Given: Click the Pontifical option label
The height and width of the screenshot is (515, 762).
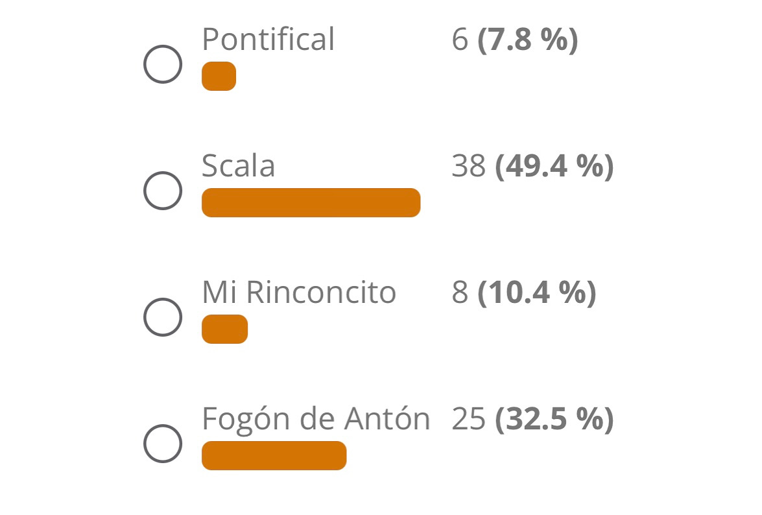Looking at the screenshot, I should 268,39.
